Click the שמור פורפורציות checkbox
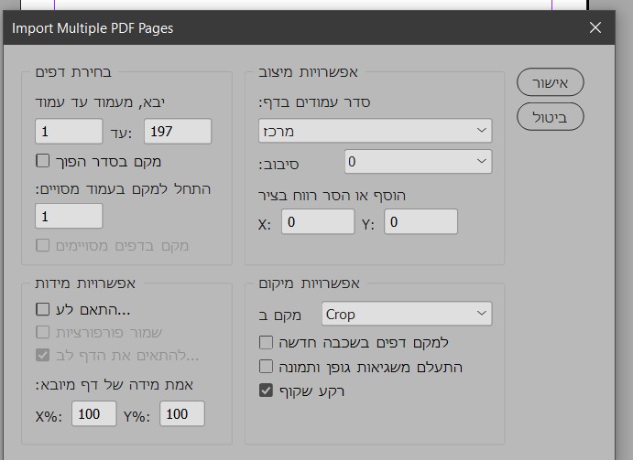This screenshot has width=633, height=460. (42, 332)
